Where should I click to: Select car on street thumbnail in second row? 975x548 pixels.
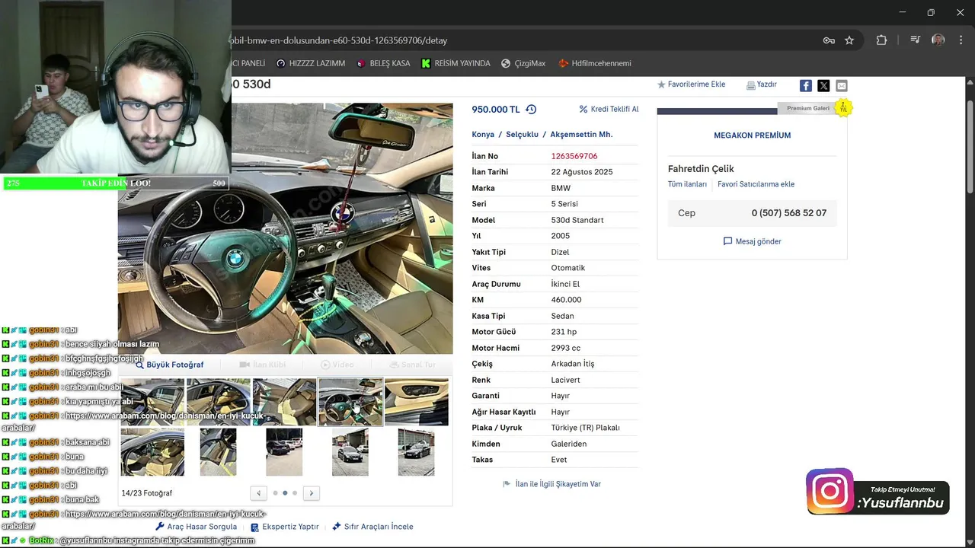tap(350, 452)
